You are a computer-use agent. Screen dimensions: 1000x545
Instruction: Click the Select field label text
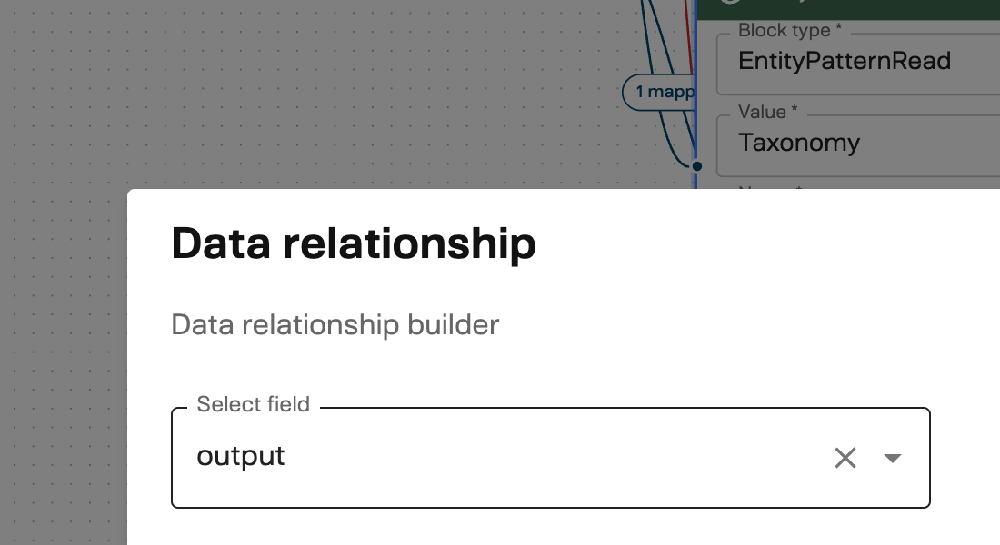pos(254,404)
